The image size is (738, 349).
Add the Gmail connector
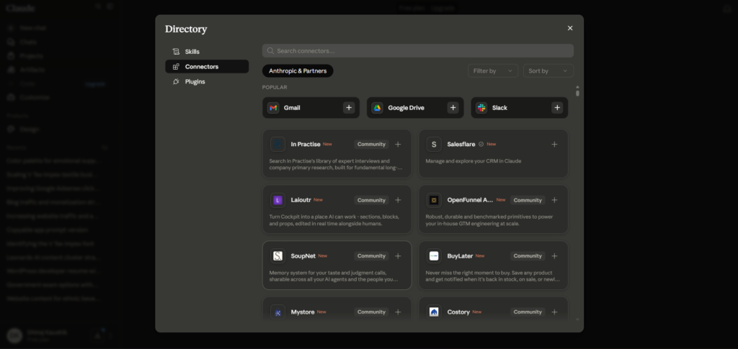pyautogui.click(x=349, y=107)
